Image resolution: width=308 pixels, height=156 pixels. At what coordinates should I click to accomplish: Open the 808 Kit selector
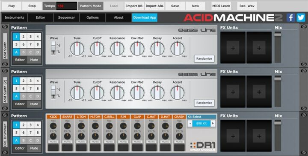point(201,124)
